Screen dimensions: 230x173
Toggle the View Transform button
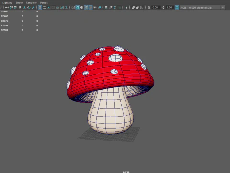coord(177,7)
